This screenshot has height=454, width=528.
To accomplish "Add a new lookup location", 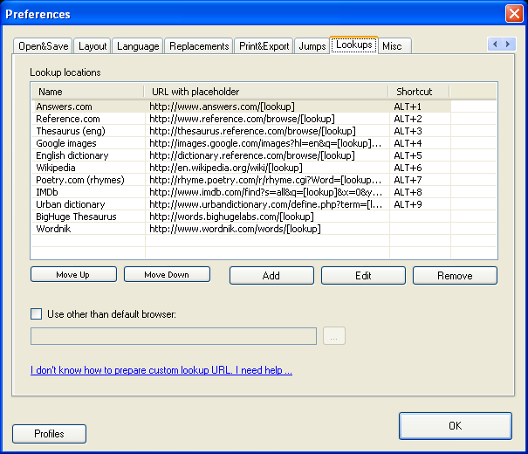I will tap(271, 276).
